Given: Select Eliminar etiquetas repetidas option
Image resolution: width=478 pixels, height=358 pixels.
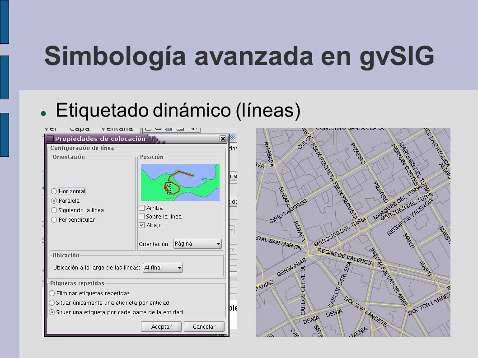Looking at the screenshot, I should click(x=52, y=293).
